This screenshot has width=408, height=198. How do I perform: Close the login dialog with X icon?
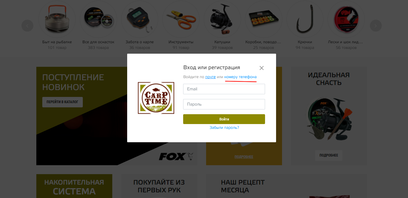(261, 68)
